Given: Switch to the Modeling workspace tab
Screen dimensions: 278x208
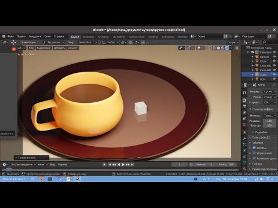Looking at the screenshot, I should pyautogui.click(x=89, y=37).
